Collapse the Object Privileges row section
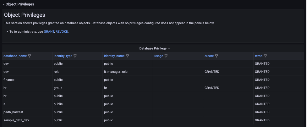Image resolution: width=307 pixels, height=127 pixels. click(4, 4)
